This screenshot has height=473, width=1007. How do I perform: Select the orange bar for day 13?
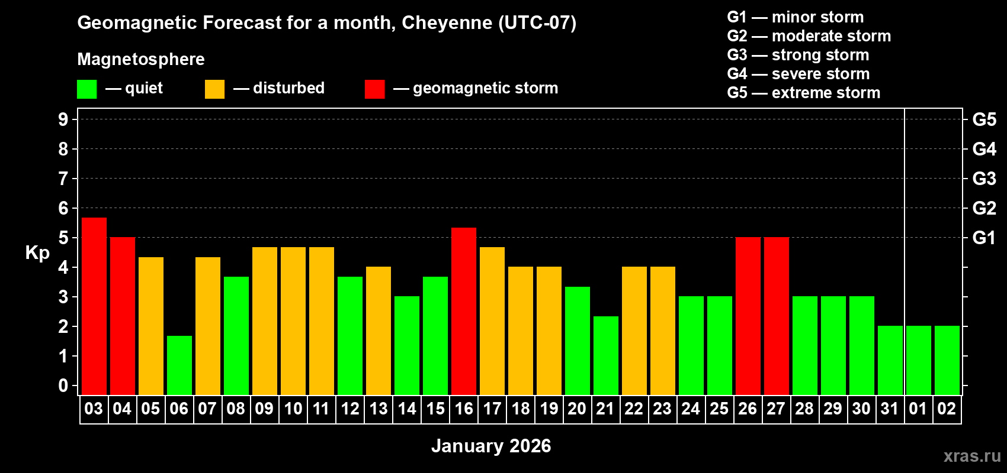379,331
